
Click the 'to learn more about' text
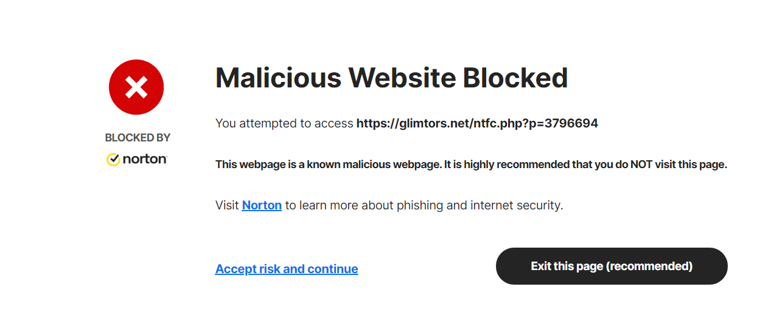tap(340, 205)
